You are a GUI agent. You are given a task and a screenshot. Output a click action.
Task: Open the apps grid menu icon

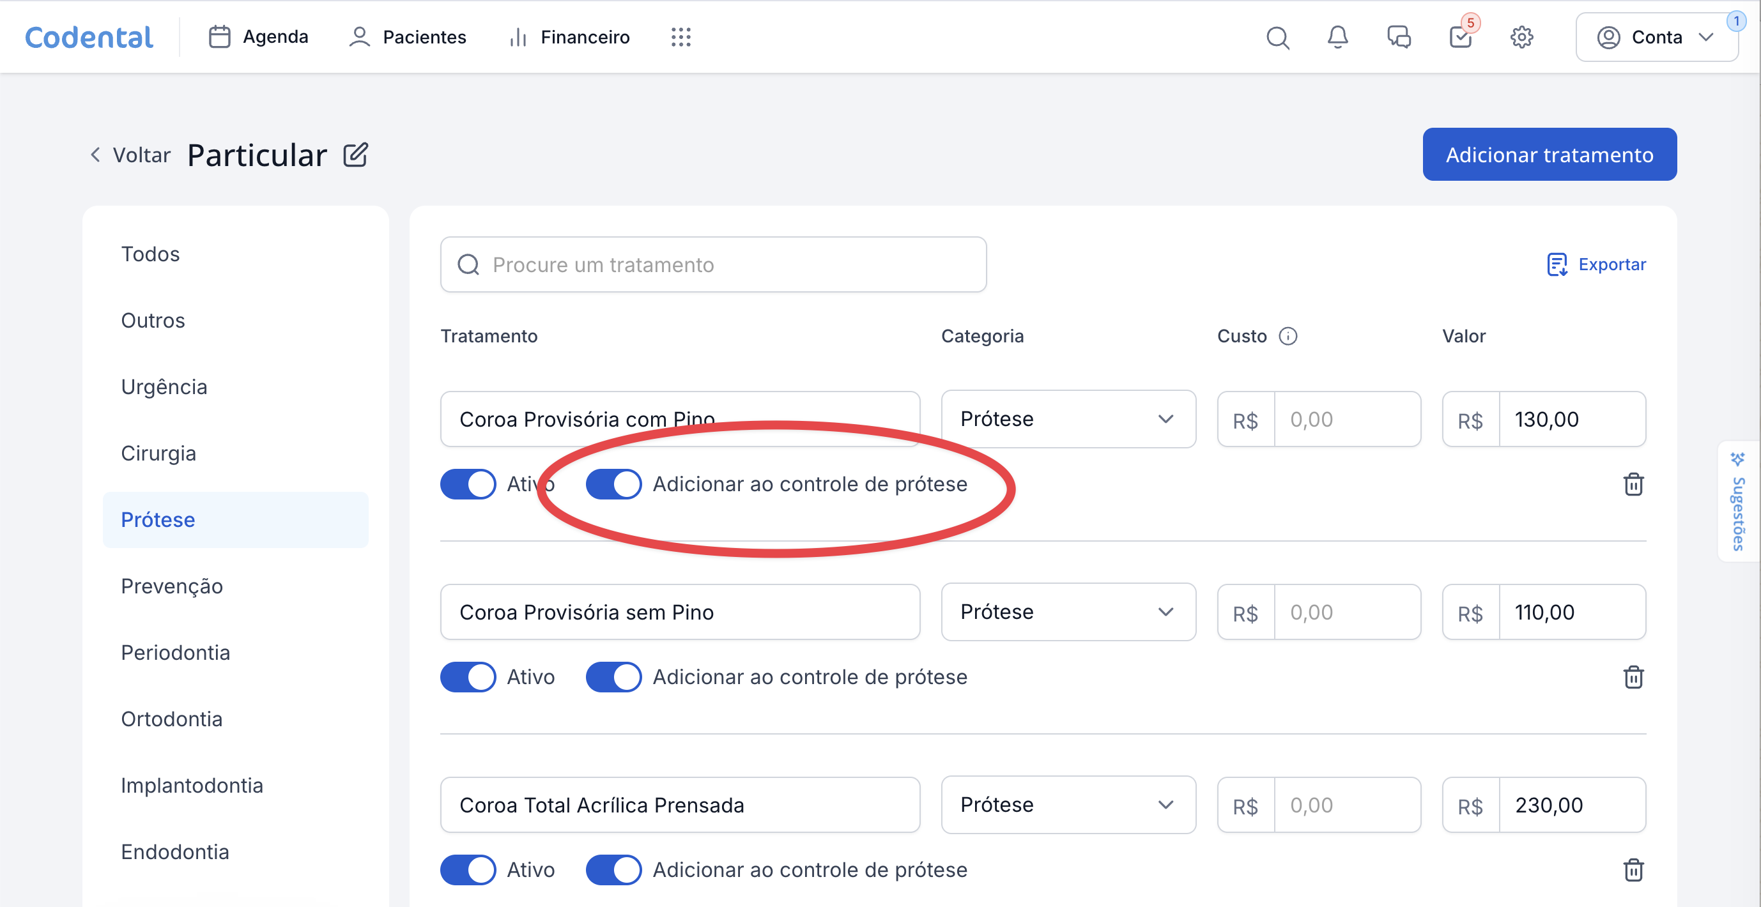click(x=681, y=38)
